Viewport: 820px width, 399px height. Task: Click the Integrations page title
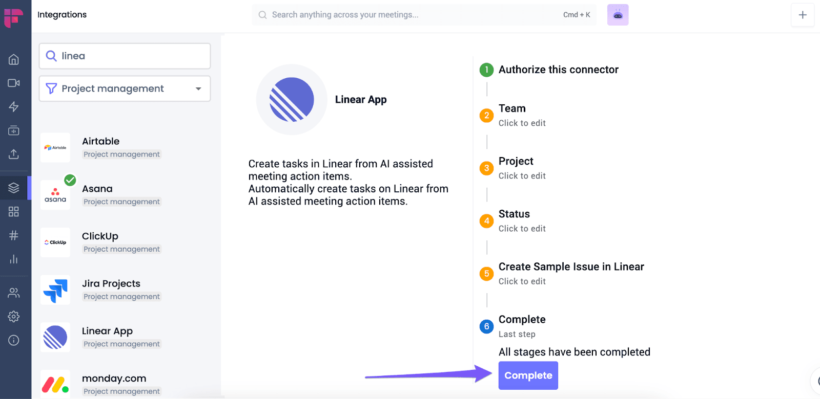click(62, 14)
